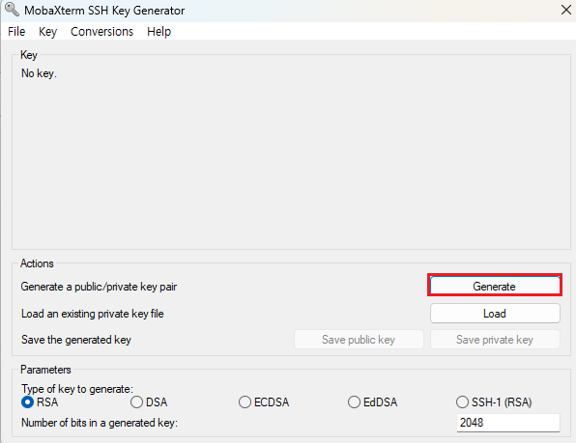Click 'Number of bits in a generated key:' label
This screenshot has height=443, width=576.
(x=100, y=423)
